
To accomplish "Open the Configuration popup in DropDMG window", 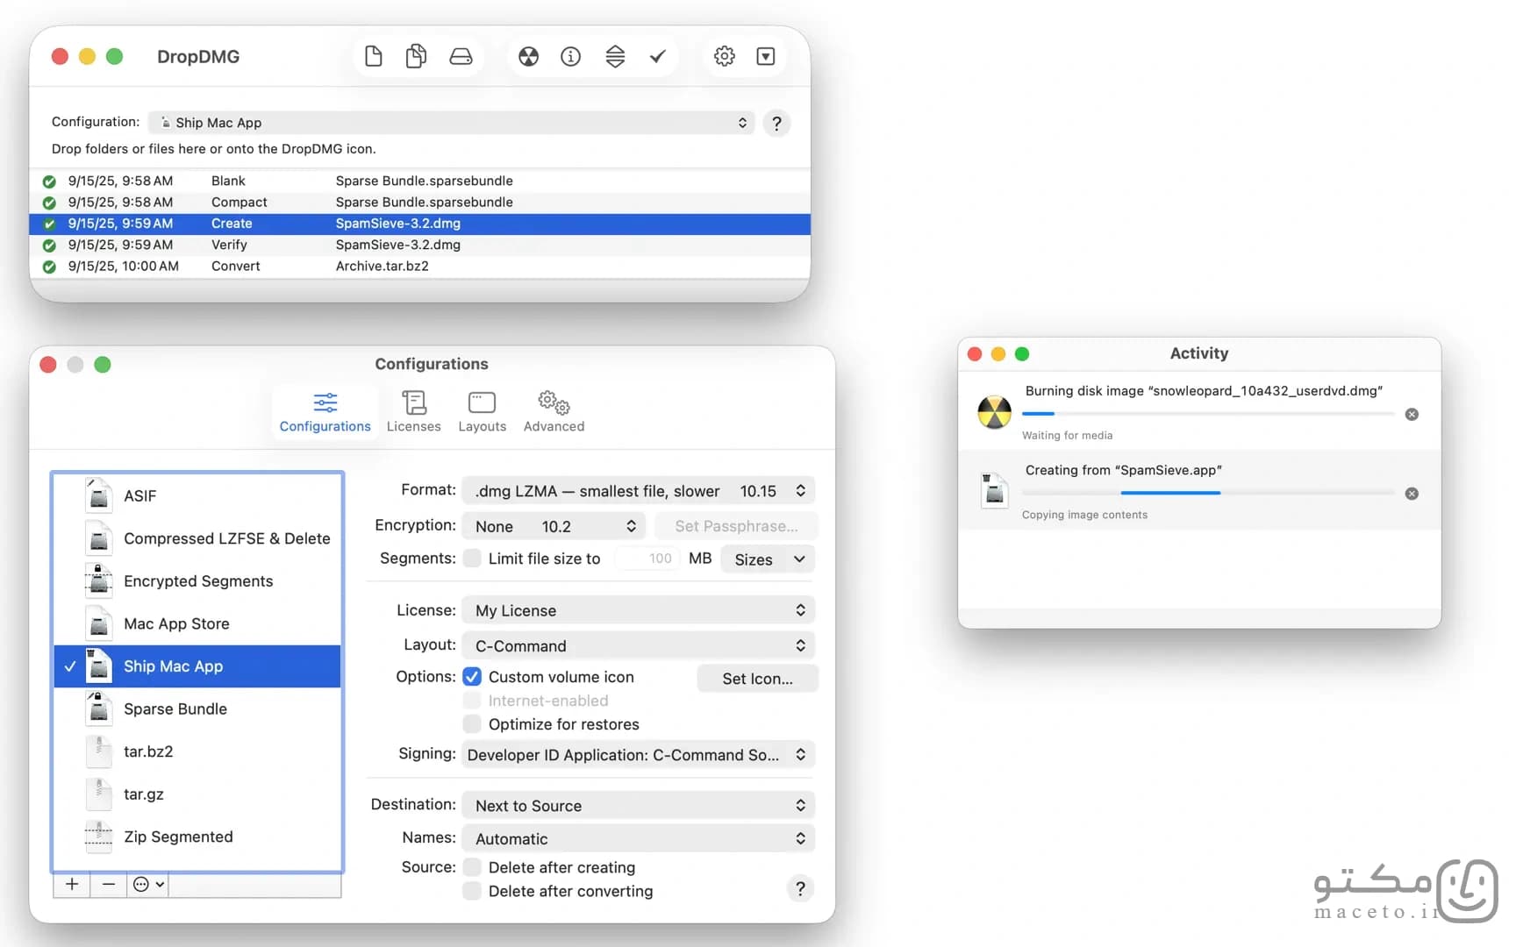I will coord(451,123).
